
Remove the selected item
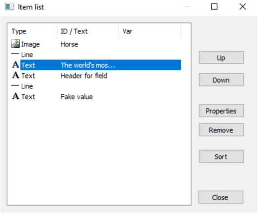[x=221, y=130]
